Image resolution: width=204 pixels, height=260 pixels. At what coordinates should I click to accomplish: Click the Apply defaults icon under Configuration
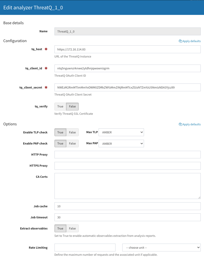click(x=180, y=41)
